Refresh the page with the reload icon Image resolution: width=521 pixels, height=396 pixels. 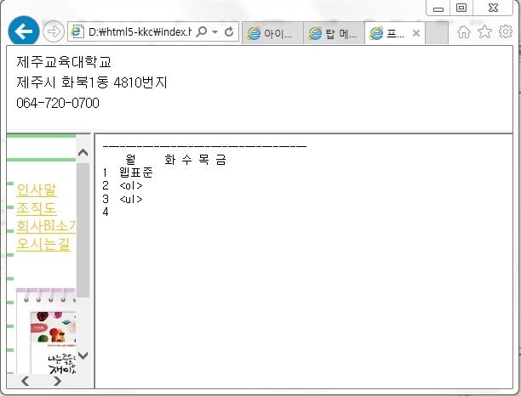coord(229,31)
